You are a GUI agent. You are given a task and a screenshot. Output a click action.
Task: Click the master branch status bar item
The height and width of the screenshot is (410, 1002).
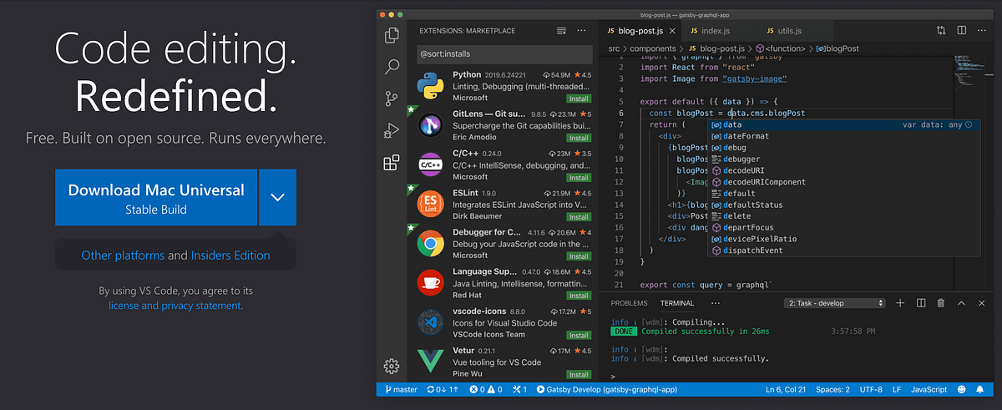[x=400, y=389]
